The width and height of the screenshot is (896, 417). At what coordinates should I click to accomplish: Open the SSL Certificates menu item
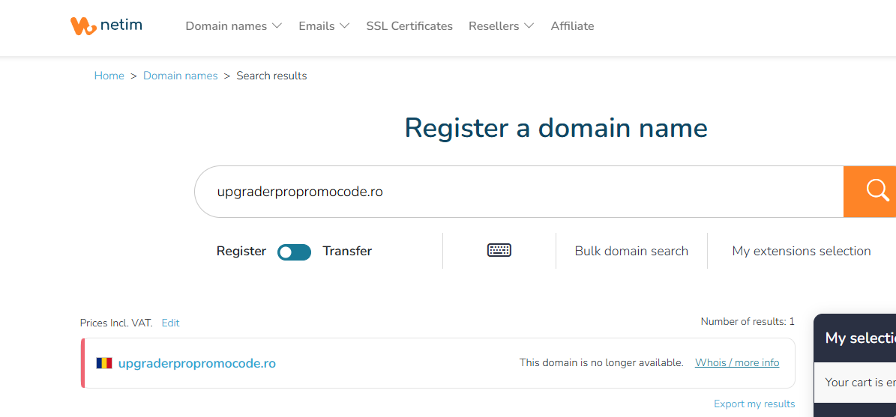pyautogui.click(x=409, y=26)
